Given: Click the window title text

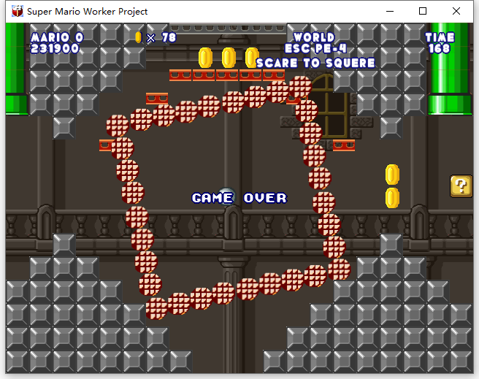Looking at the screenshot, I should 88,12.
